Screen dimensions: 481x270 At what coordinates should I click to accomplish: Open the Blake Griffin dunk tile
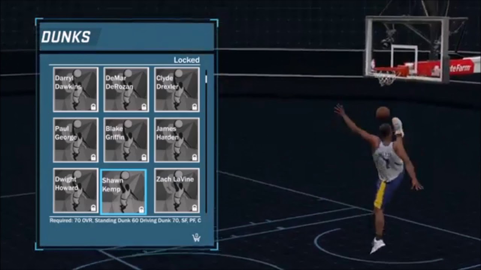pyautogui.click(x=126, y=140)
